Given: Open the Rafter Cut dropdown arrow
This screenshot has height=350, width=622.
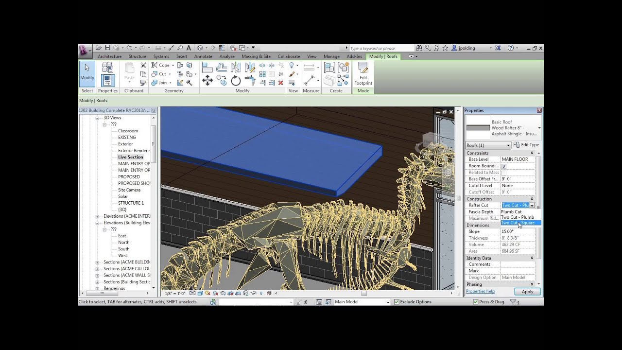Looking at the screenshot, I should (532, 206).
